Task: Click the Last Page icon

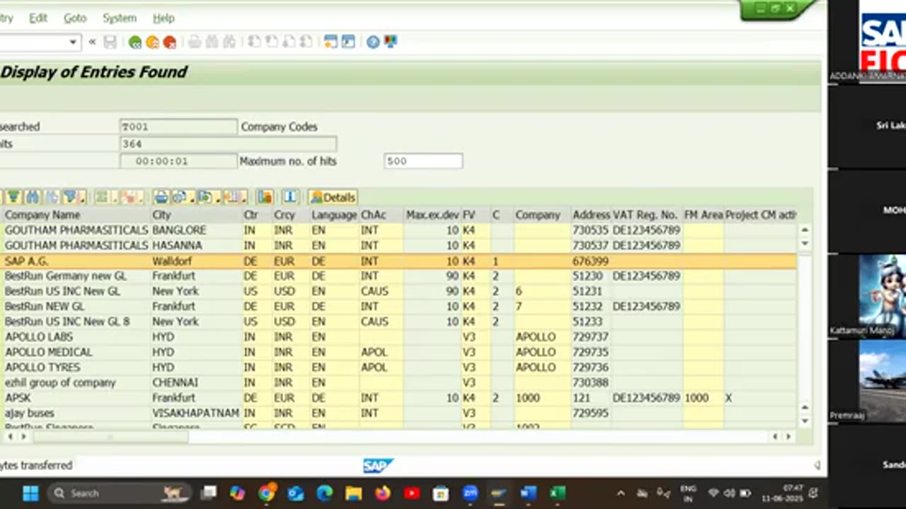Action: click(x=306, y=42)
